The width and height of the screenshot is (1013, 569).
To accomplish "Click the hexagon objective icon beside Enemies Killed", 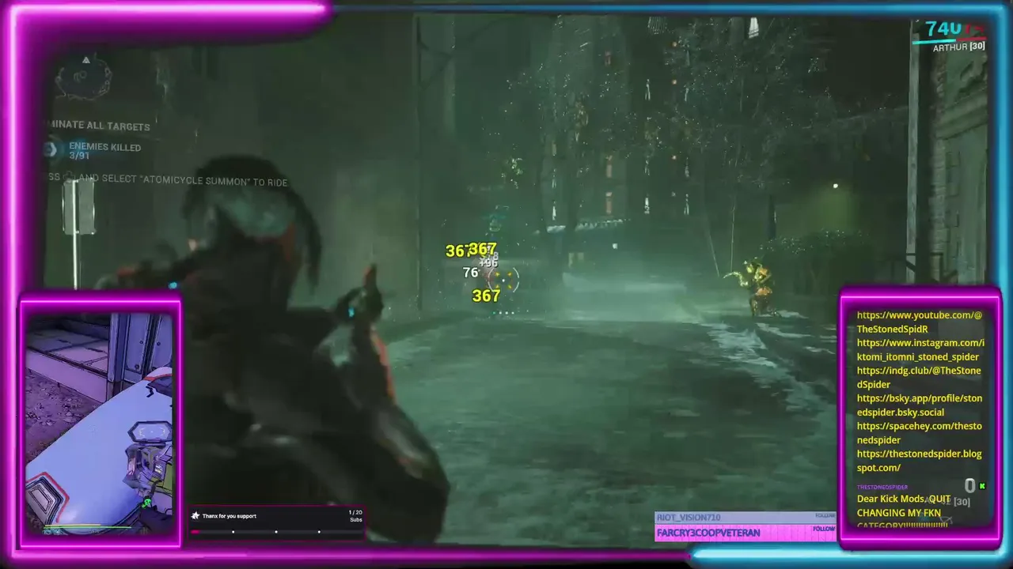I will pyautogui.click(x=53, y=149).
